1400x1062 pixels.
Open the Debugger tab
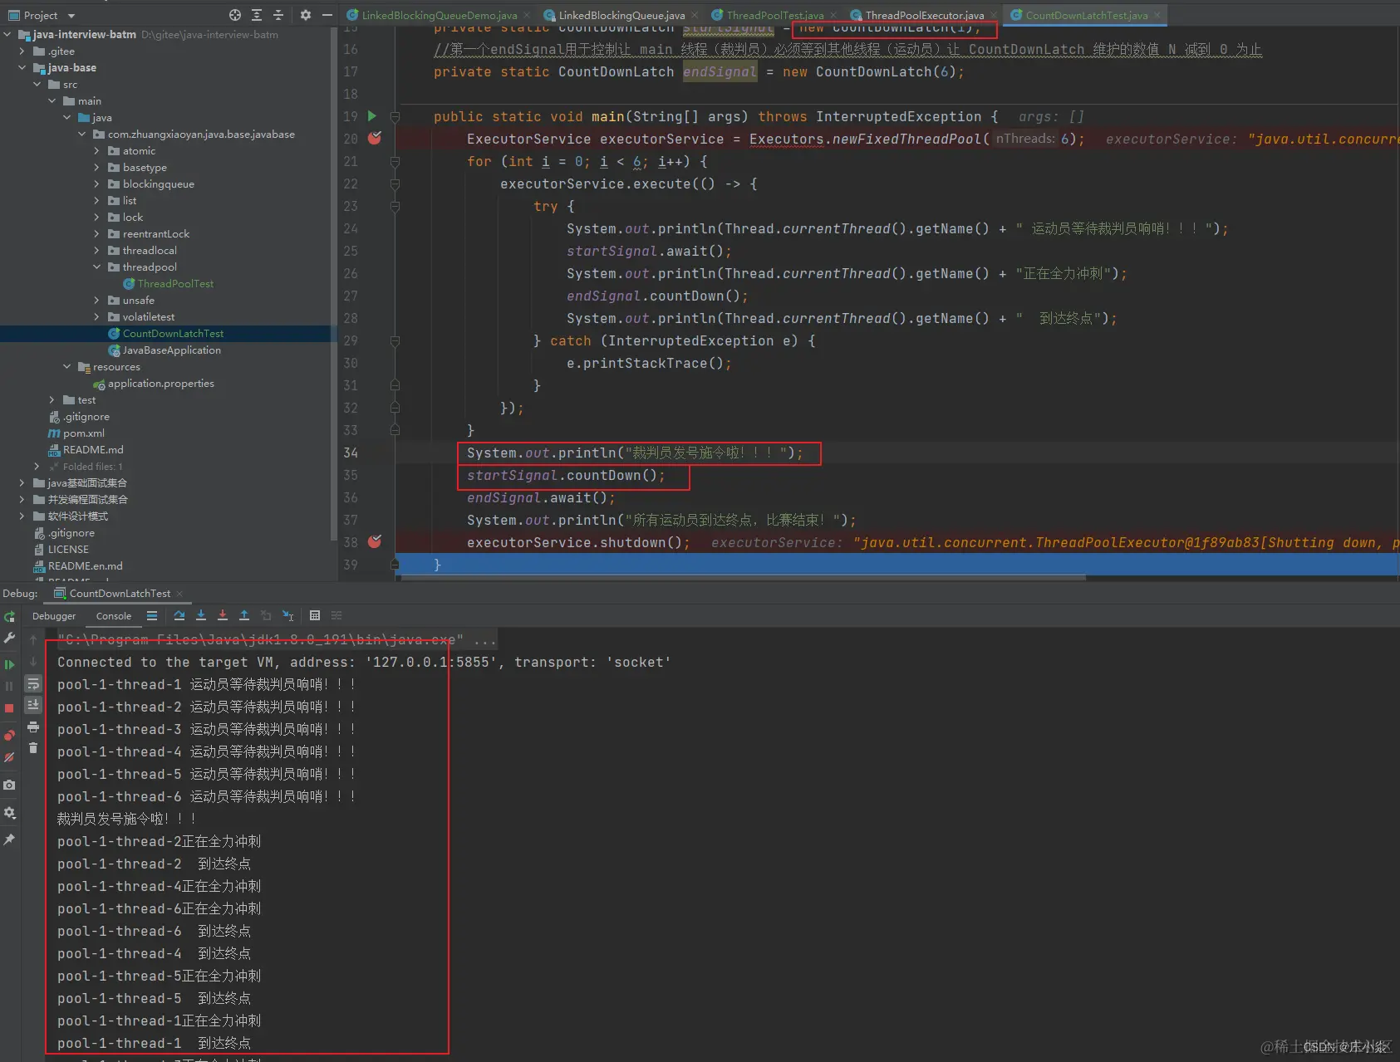(54, 616)
